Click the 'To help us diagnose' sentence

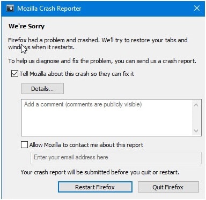pos(102,61)
